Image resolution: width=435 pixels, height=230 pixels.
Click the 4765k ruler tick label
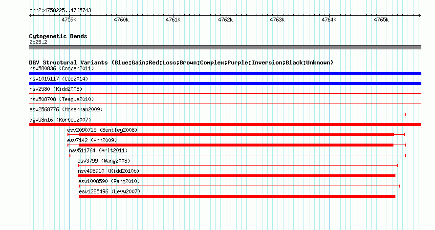coord(381,20)
